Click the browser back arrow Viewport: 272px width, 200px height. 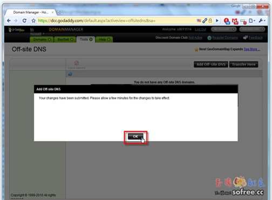click(9, 21)
